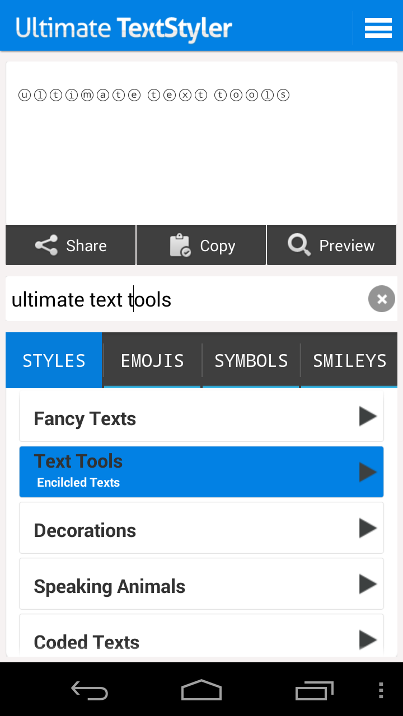This screenshot has height=716, width=403.
Task: Tap the Preview magnifier icon
Action: click(299, 244)
